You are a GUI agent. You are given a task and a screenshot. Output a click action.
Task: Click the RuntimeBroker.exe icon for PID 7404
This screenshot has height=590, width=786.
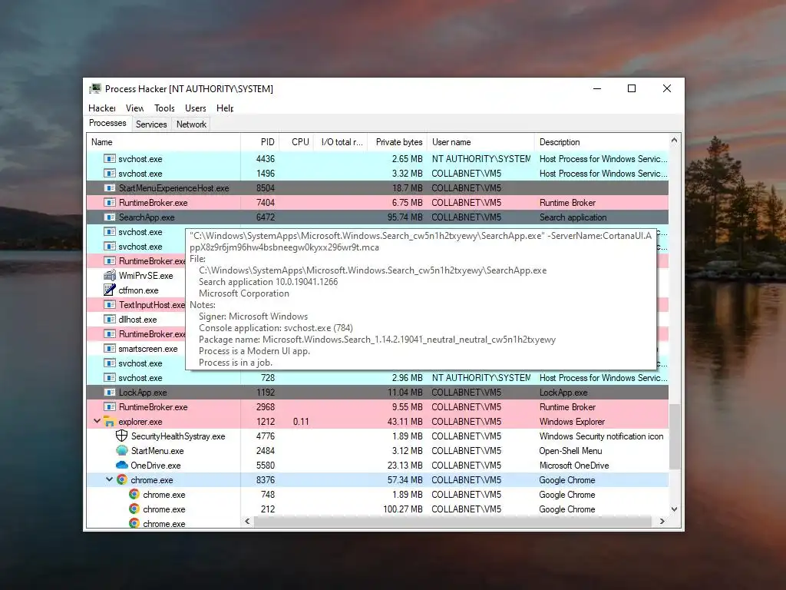pyautogui.click(x=109, y=202)
